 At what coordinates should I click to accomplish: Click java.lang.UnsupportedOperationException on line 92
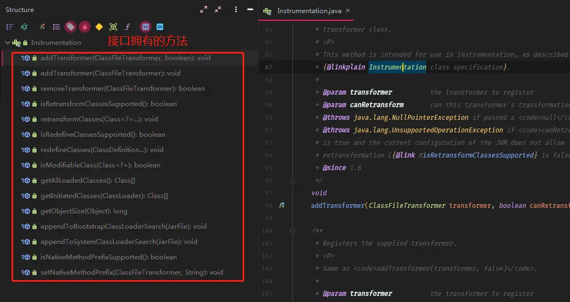point(428,130)
